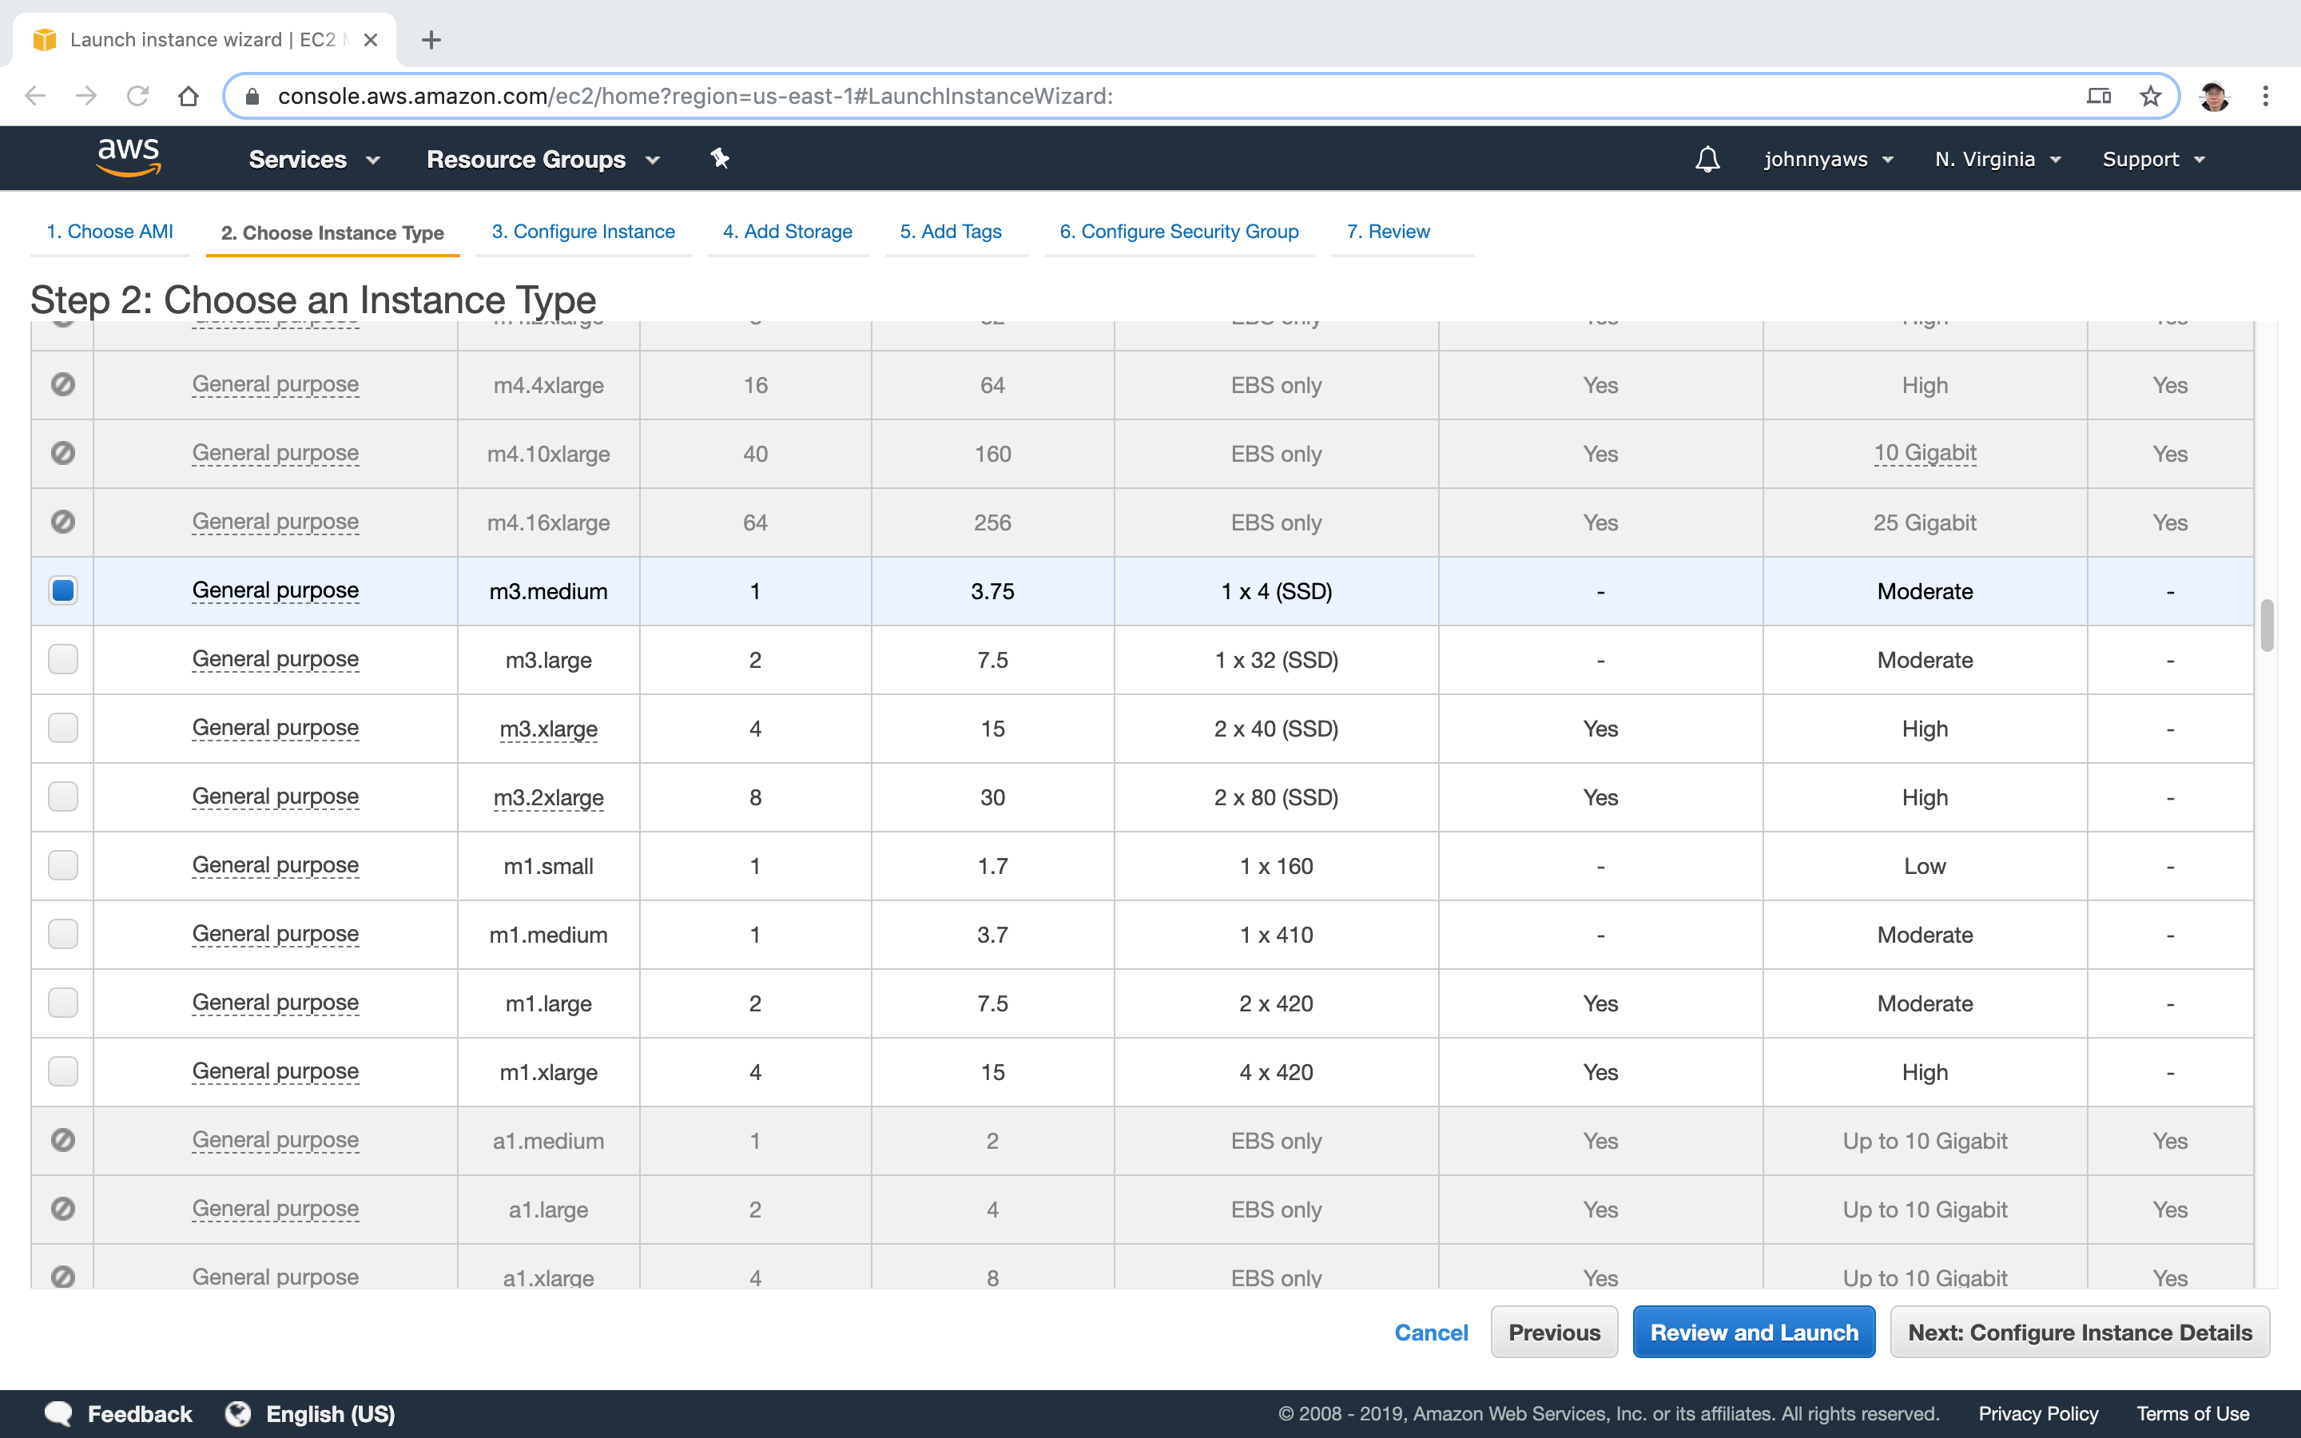
Task: Click the disabled icon for m4.4xlarge row
Action: coord(63,384)
